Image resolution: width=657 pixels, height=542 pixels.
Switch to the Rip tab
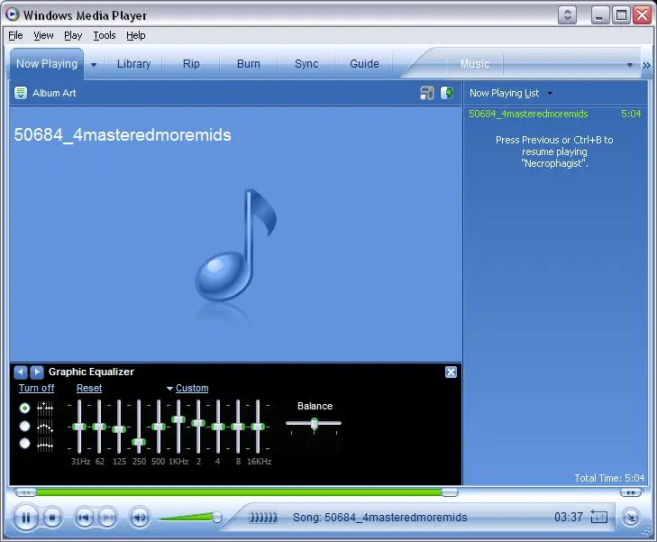(x=191, y=64)
